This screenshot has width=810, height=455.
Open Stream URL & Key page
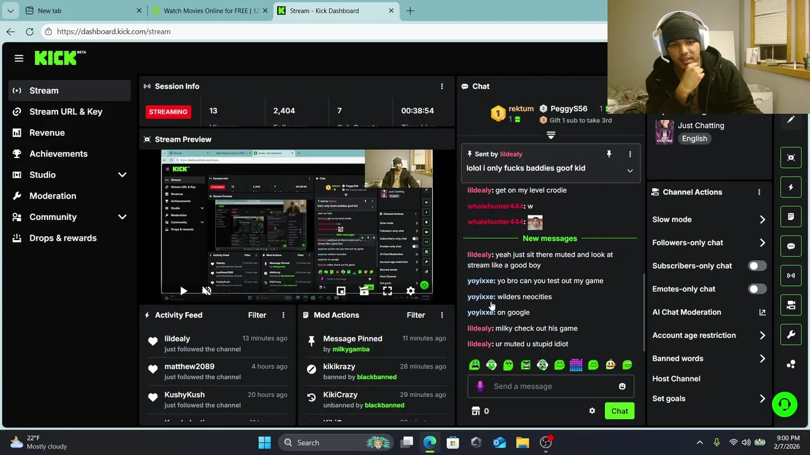pyautogui.click(x=70, y=112)
